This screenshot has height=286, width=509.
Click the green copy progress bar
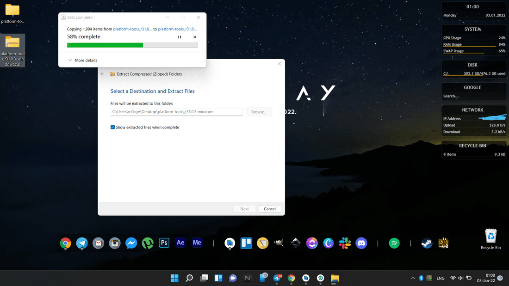tap(132, 45)
